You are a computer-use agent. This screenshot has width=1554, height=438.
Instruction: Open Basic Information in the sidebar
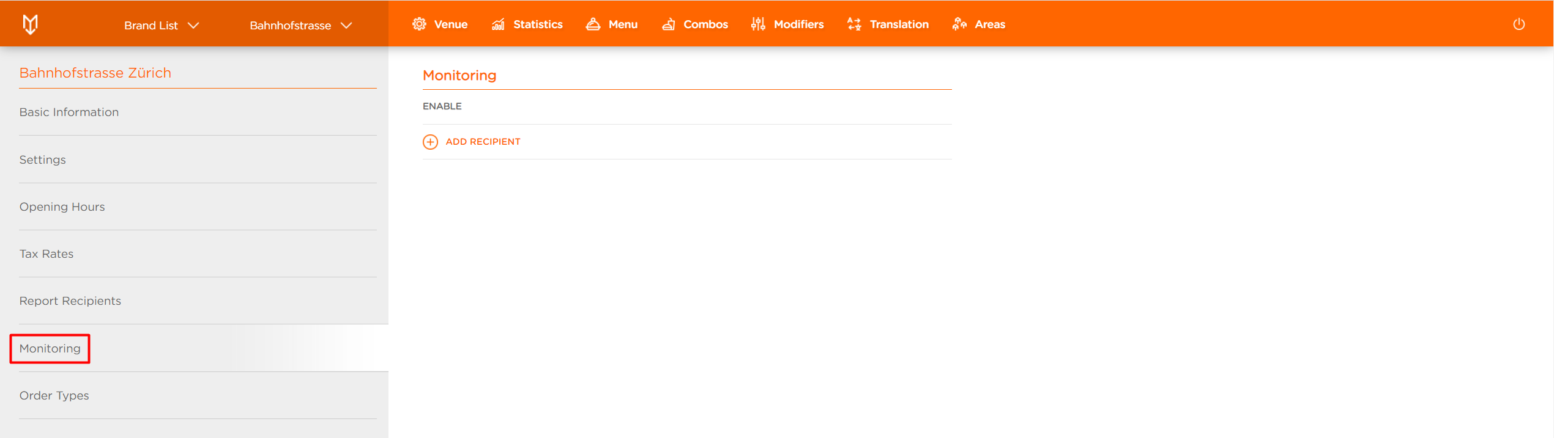point(198,112)
